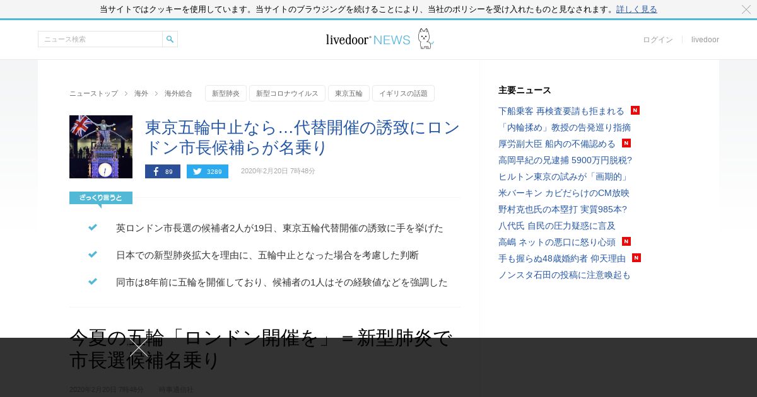Open the livedoor NEWS logo
The height and width of the screenshot is (397, 757).
pos(380,39)
